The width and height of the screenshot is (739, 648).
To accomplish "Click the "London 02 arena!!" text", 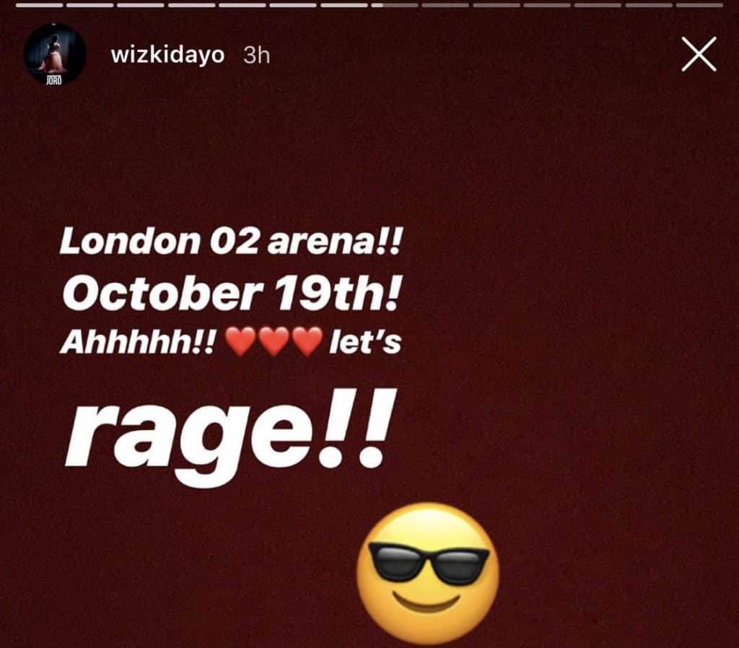I will pos(230,241).
